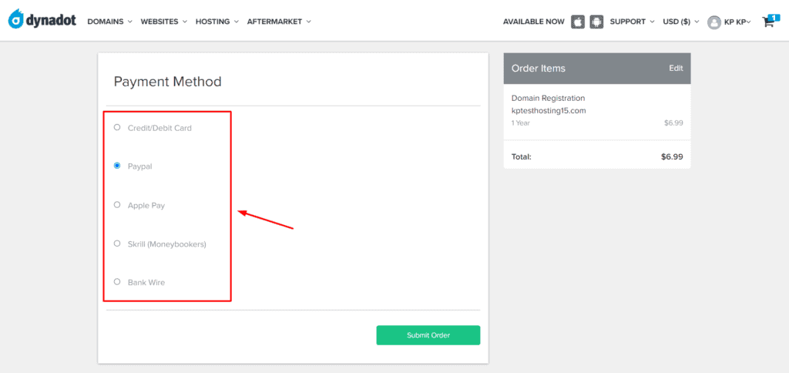Expand the USD ($) currency dropdown
The width and height of the screenshot is (789, 373).
pos(681,22)
